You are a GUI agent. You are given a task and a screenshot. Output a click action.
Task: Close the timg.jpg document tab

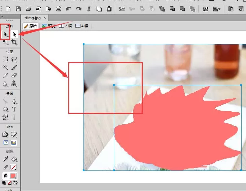click(x=45, y=18)
